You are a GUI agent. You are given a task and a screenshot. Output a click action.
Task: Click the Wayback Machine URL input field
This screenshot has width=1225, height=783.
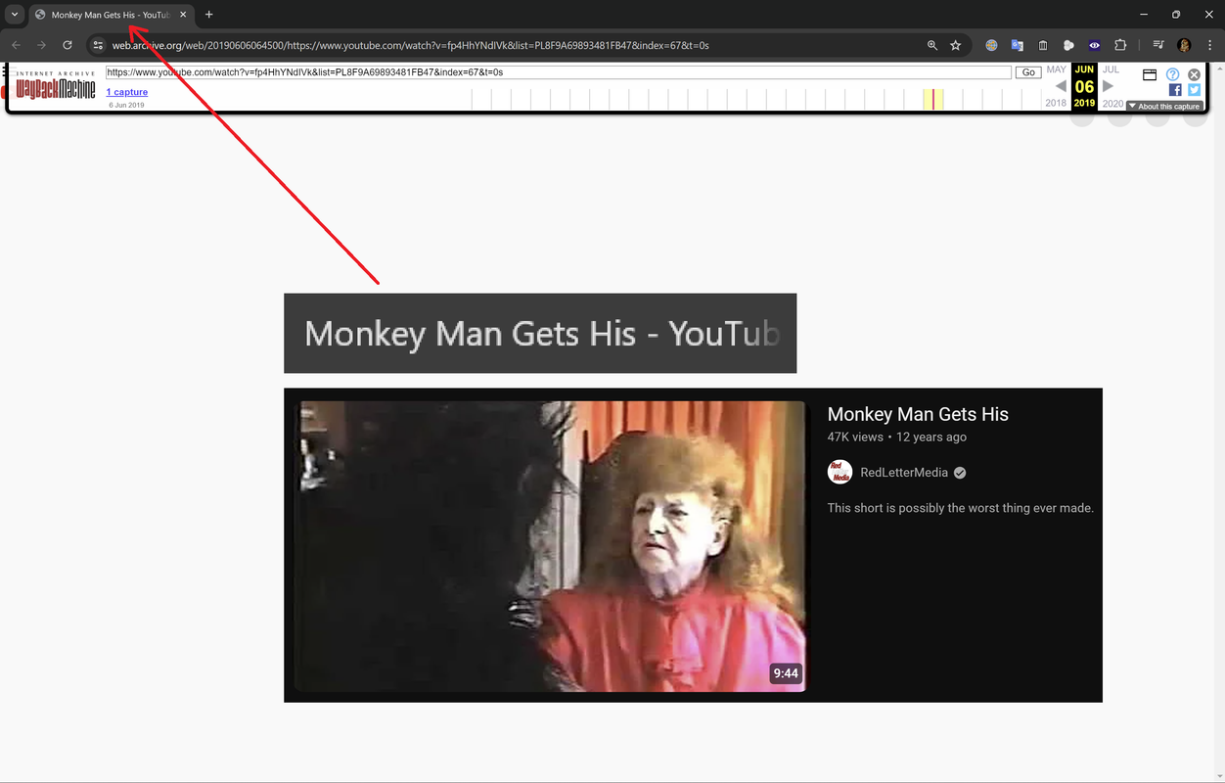[558, 72]
